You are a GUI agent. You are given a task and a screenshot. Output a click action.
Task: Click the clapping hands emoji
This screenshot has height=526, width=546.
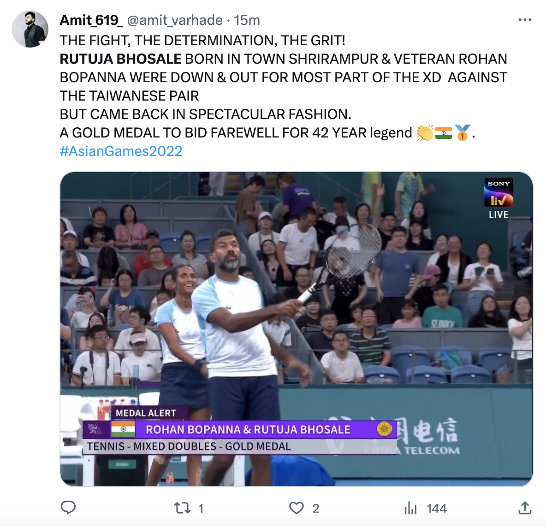tap(425, 133)
